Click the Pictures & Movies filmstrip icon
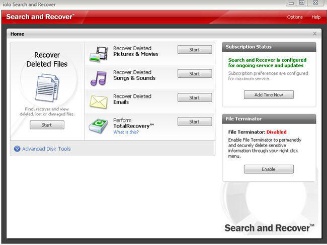The width and height of the screenshot is (327, 245). pyautogui.click(x=99, y=54)
